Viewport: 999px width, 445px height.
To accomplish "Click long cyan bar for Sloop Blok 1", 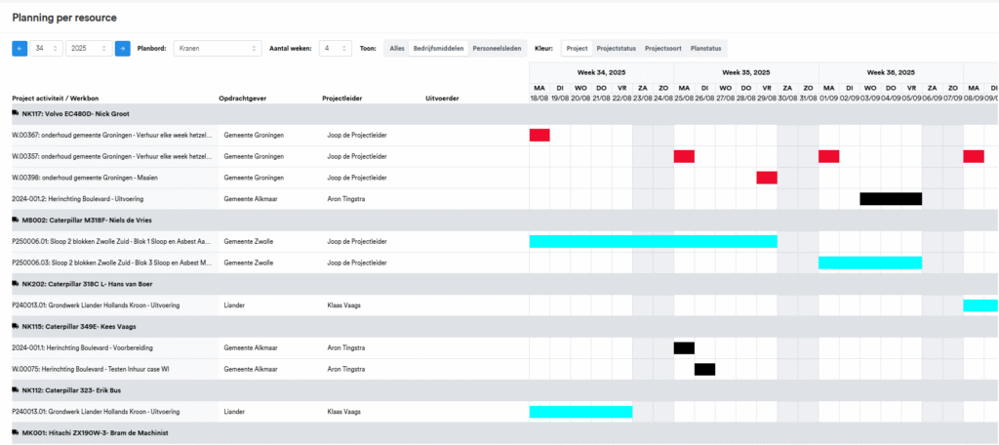I will [653, 241].
